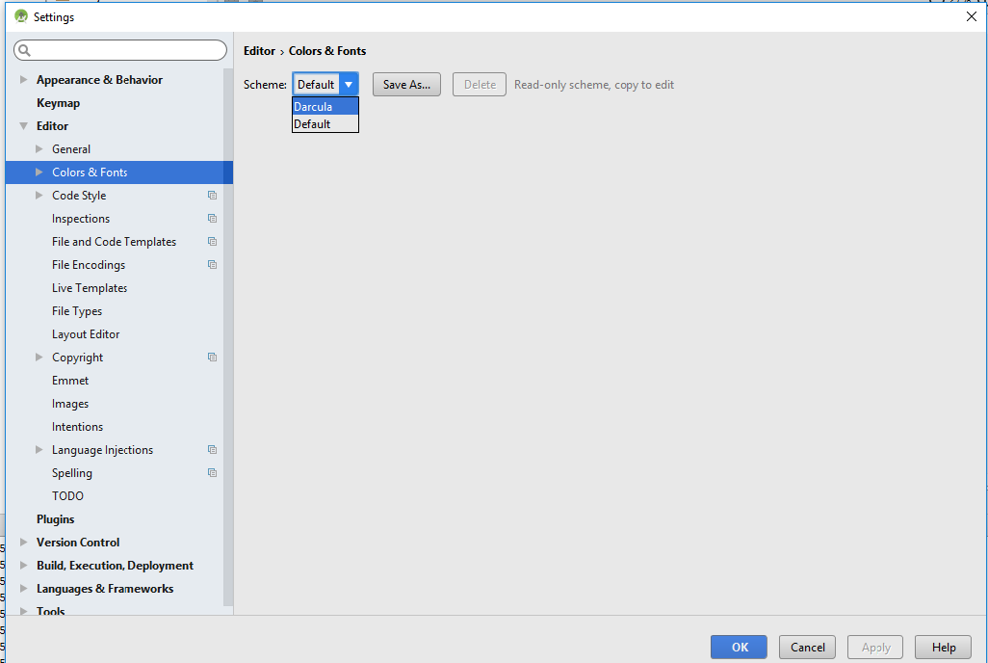This screenshot has width=988, height=663.
Task: Open File and Code Templates settings
Action: 114,242
